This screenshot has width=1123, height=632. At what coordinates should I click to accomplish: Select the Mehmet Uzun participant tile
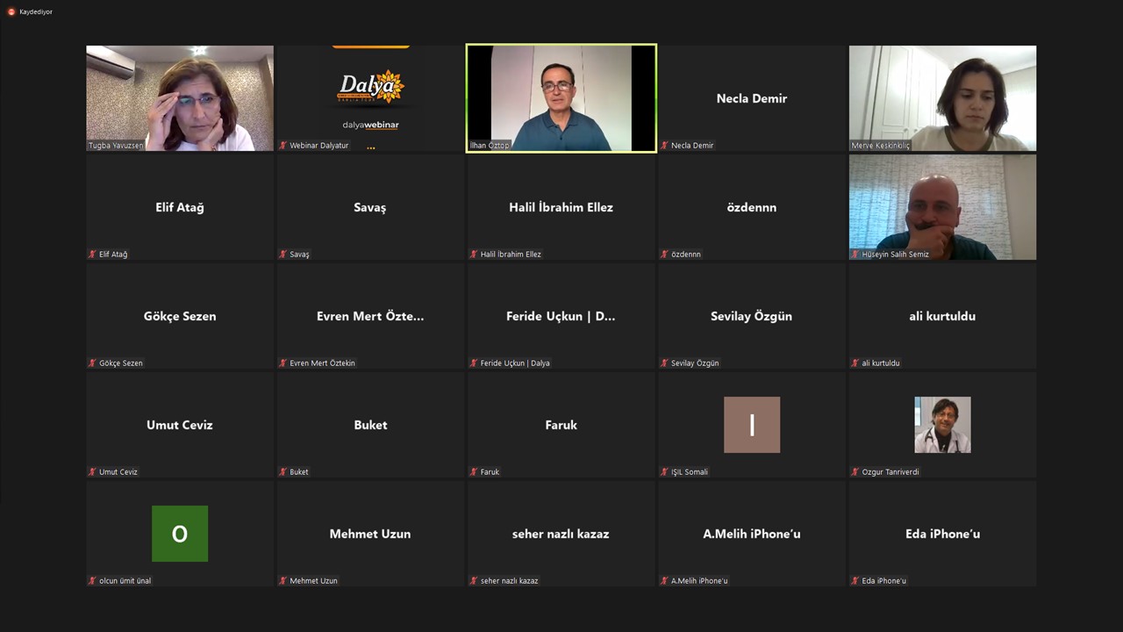click(370, 534)
